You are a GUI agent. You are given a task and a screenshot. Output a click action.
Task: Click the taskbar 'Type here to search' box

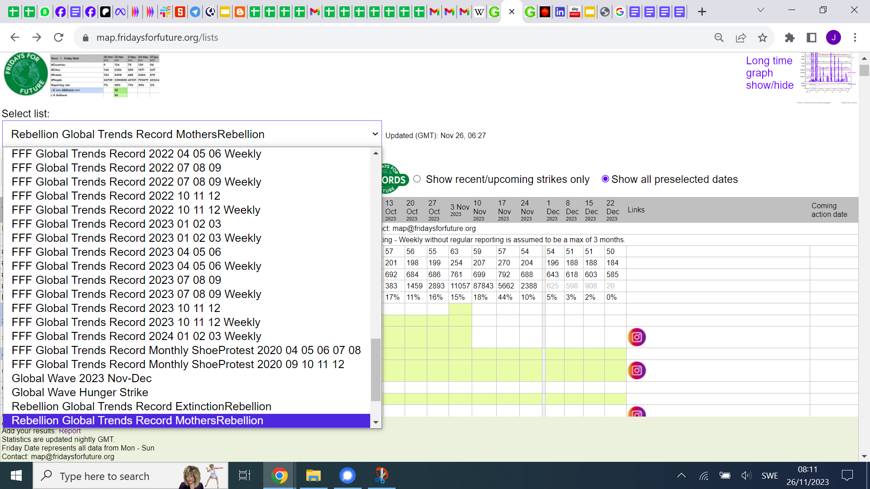[130, 476]
